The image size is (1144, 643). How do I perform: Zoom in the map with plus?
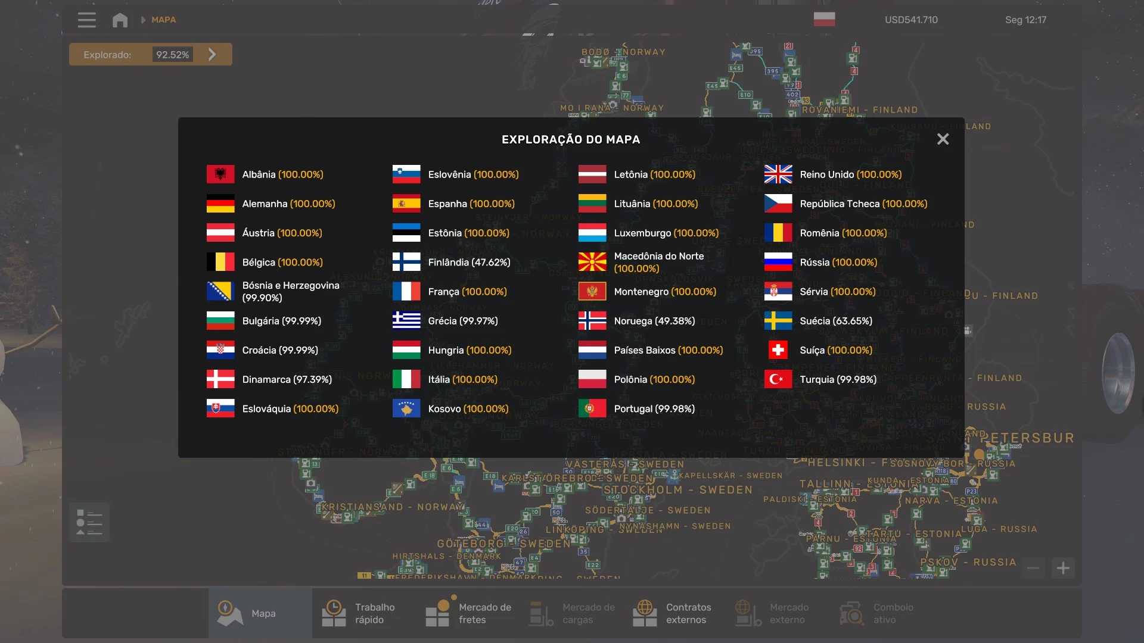click(1063, 568)
